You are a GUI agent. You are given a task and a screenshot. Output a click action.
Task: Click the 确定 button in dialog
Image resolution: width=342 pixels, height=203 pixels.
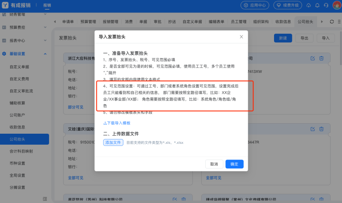[234, 164]
